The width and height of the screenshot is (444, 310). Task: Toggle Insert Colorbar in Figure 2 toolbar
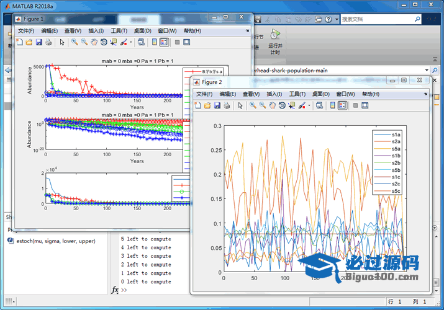(x=332, y=105)
